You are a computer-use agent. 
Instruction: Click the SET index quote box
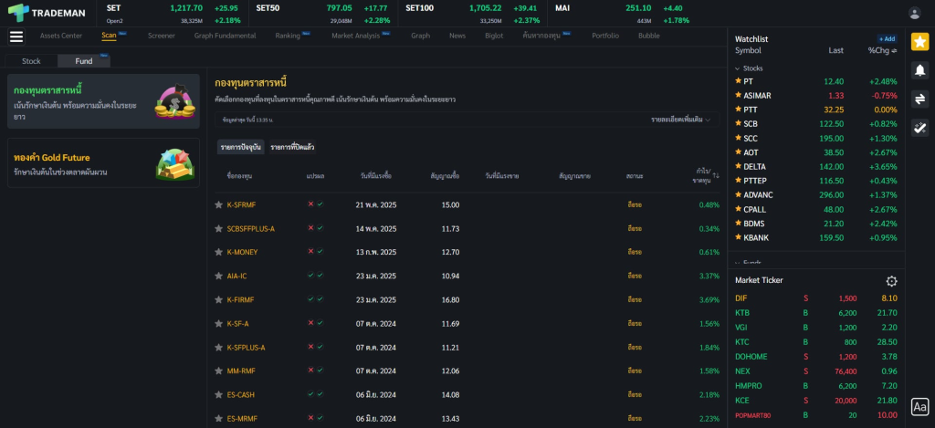(173, 14)
